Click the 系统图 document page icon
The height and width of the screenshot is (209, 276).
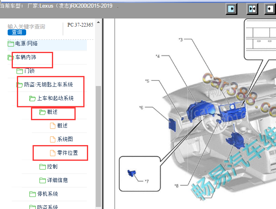pos(53,139)
